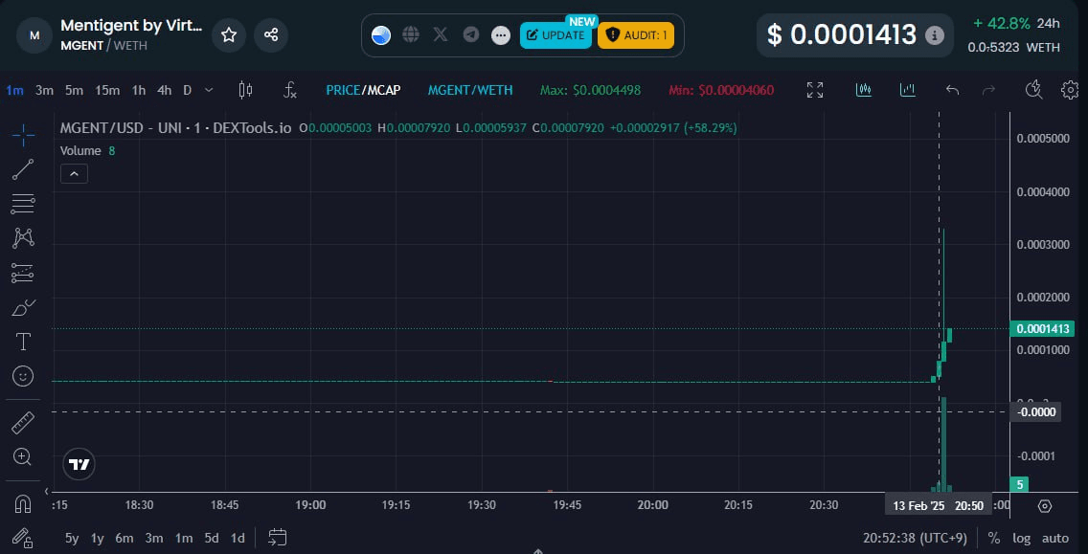The height and width of the screenshot is (554, 1088).
Task: Click the Volume indicator label
Action: pyautogui.click(x=80, y=150)
